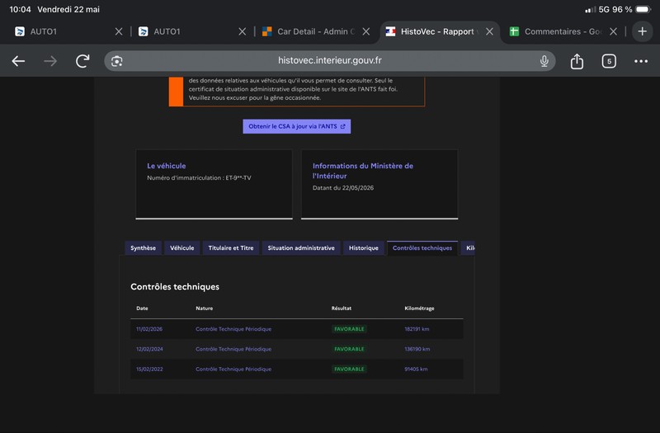
Task: Click Obtenir le CSA à jour via l'ANTS
Action: coord(297,126)
